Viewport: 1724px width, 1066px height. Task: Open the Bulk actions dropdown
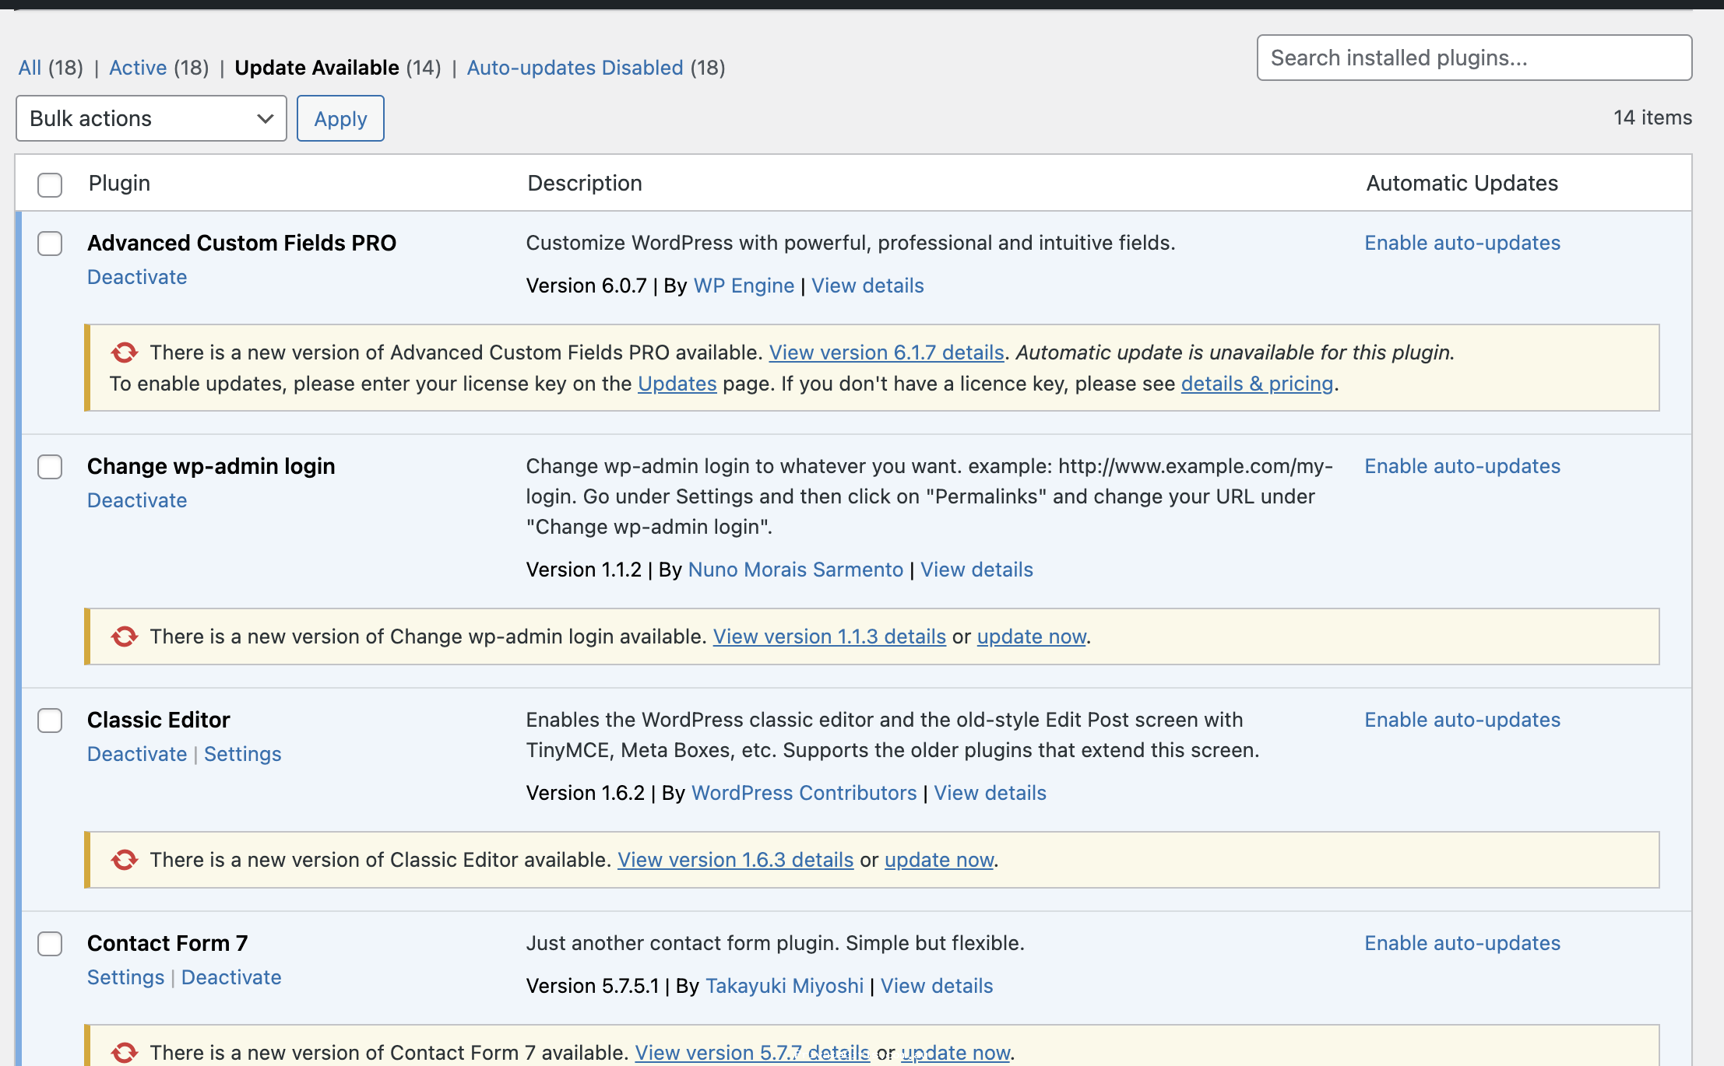tap(151, 118)
